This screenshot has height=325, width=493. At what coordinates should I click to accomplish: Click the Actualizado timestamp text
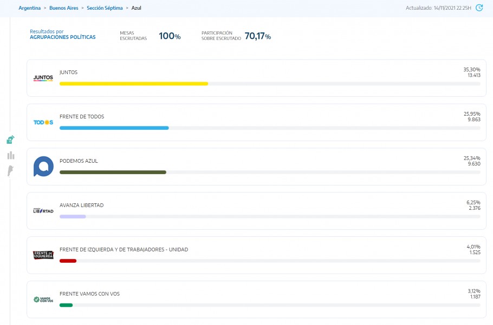[438, 8]
